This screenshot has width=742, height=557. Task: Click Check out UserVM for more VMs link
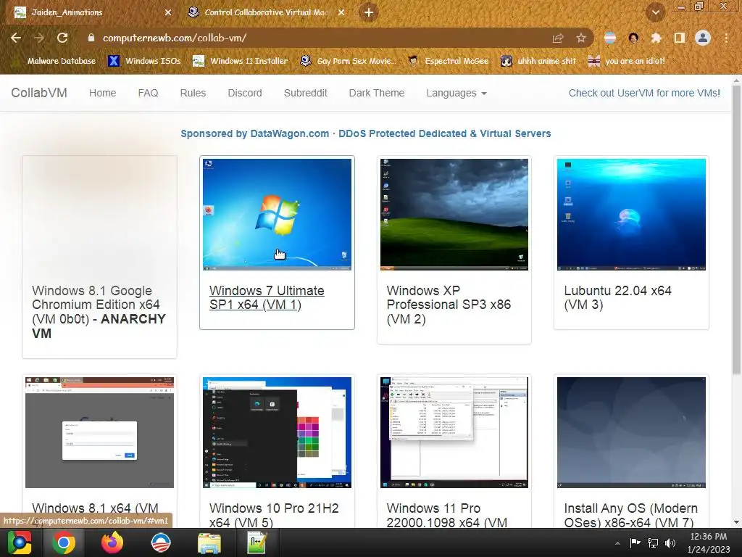tap(644, 93)
